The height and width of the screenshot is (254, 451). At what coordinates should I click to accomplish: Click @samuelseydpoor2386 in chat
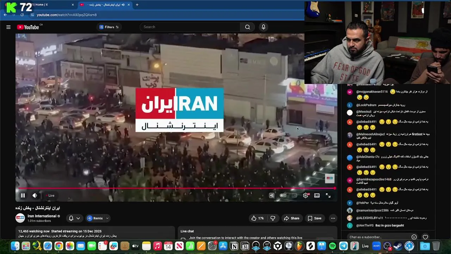click(372, 210)
